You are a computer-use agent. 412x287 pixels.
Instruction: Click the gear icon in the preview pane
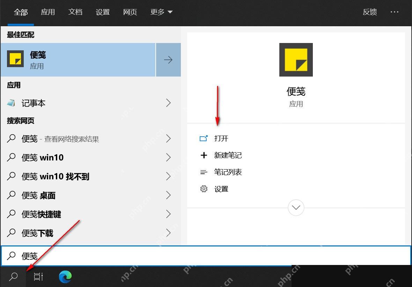(x=204, y=189)
